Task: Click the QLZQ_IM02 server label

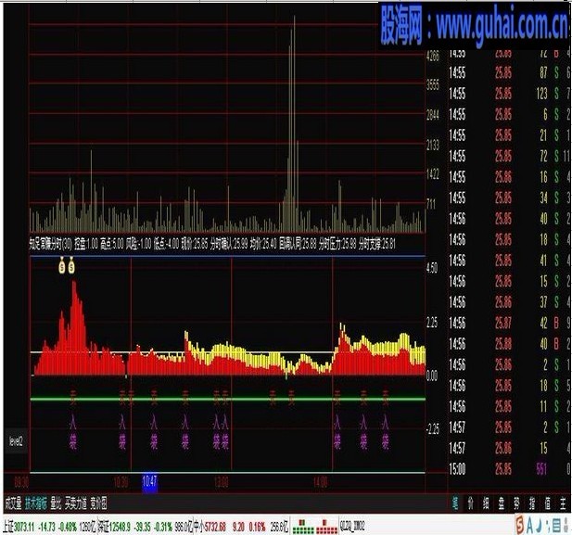Action: [x=352, y=527]
